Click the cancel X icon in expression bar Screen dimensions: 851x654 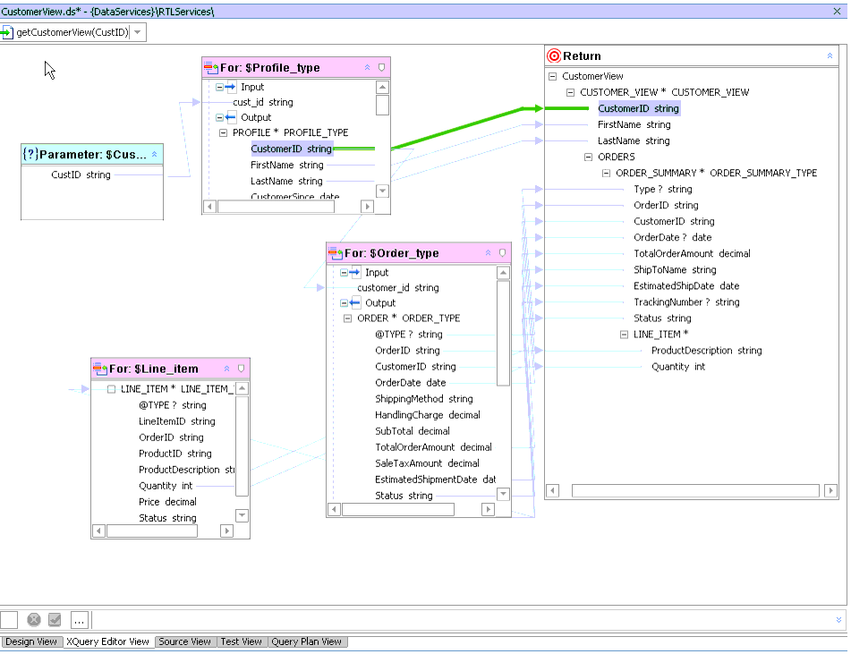[x=34, y=619]
